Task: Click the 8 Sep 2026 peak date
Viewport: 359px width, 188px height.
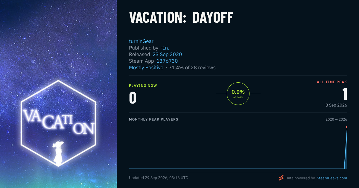Action: click(336, 105)
